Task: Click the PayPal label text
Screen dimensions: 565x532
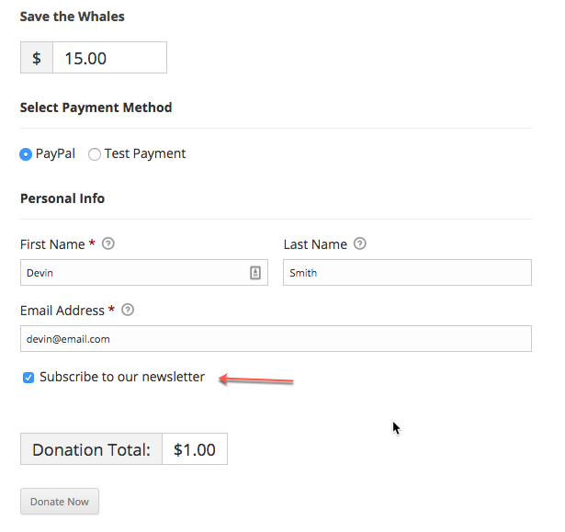Action: pos(55,154)
